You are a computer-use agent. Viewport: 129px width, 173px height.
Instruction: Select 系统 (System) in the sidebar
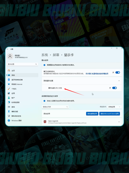click(22, 75)
